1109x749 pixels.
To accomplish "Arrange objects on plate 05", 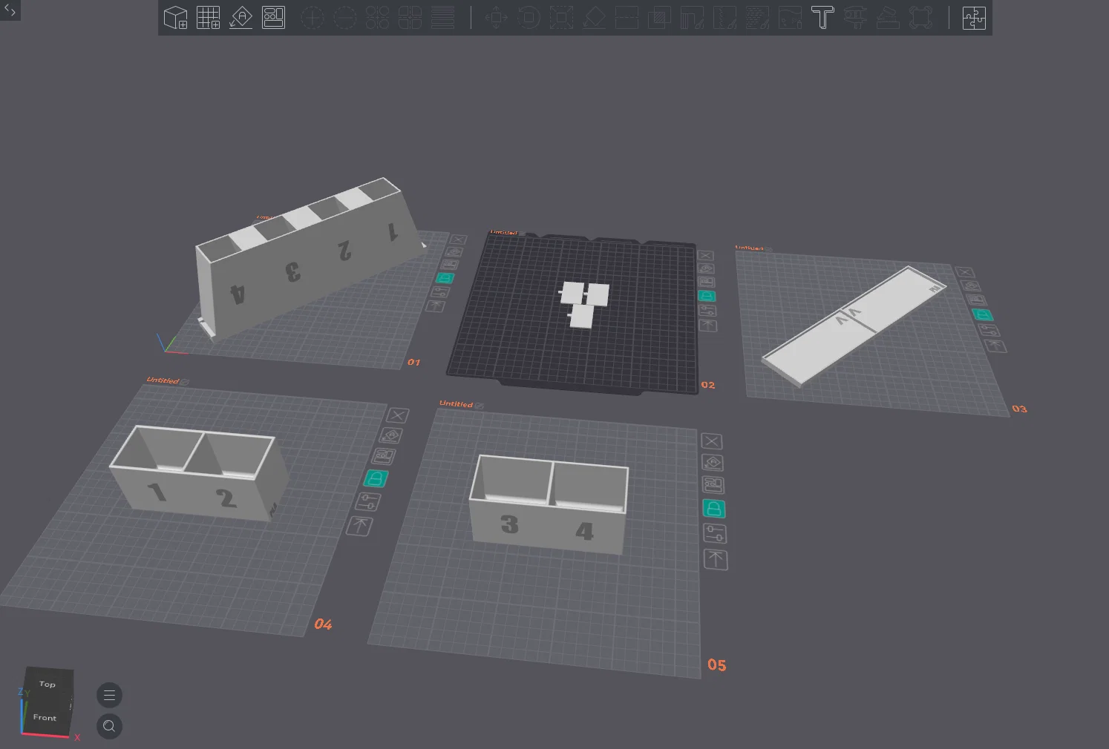I will pos(713,486).
